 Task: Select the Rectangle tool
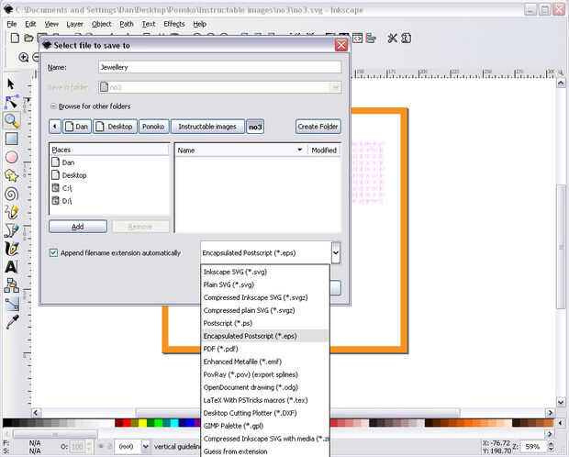pos(12,139)
